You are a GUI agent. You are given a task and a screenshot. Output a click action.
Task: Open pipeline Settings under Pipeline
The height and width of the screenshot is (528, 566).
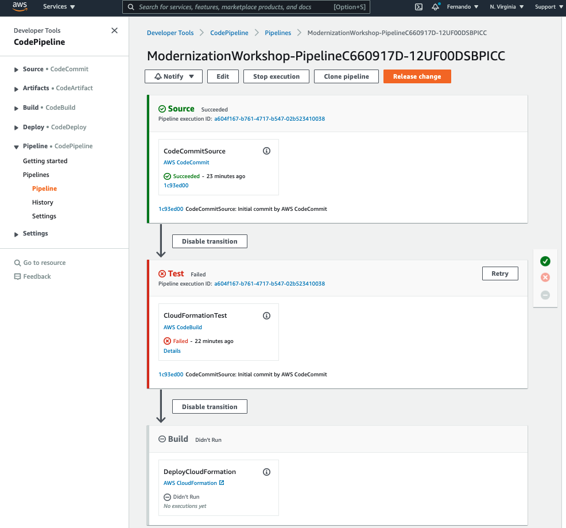click(x=44, y=216)
